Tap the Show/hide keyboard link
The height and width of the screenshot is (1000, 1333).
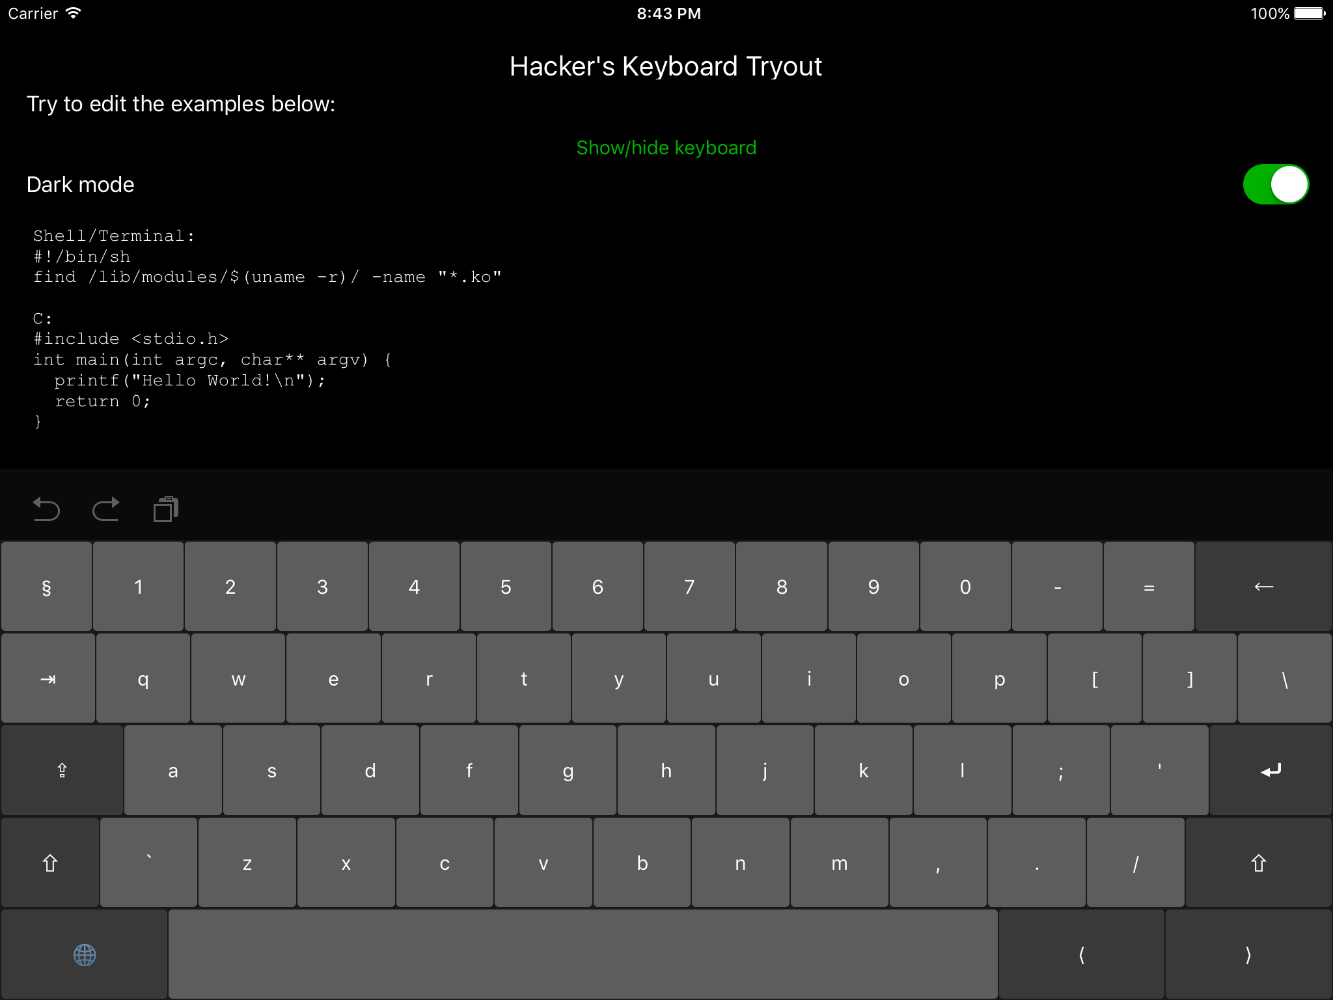point(666,148)
